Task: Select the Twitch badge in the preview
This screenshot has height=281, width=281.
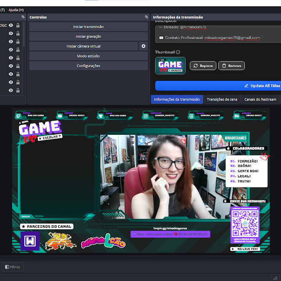Action: (31, 115)
